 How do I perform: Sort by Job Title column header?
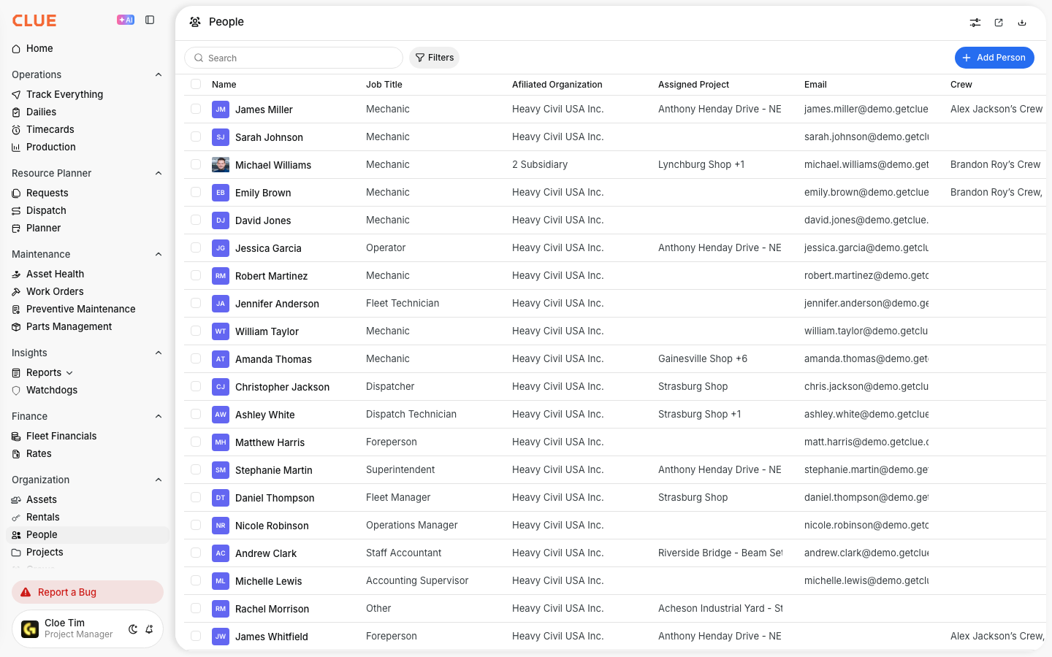pyautogui.click(x=384, y=85)
